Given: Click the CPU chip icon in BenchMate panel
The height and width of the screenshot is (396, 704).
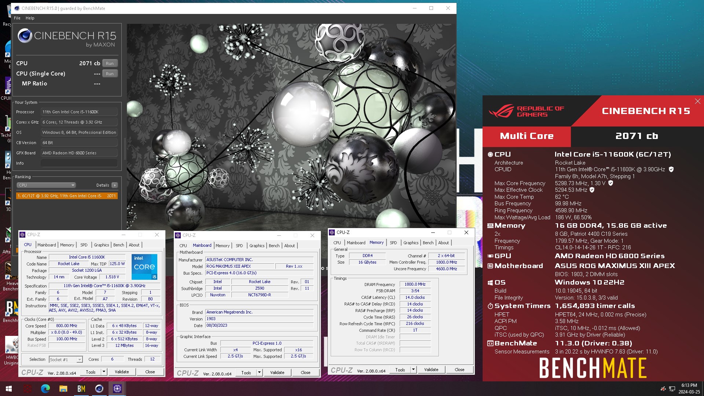Looking at the screenshot, I should tap(490, 154).
